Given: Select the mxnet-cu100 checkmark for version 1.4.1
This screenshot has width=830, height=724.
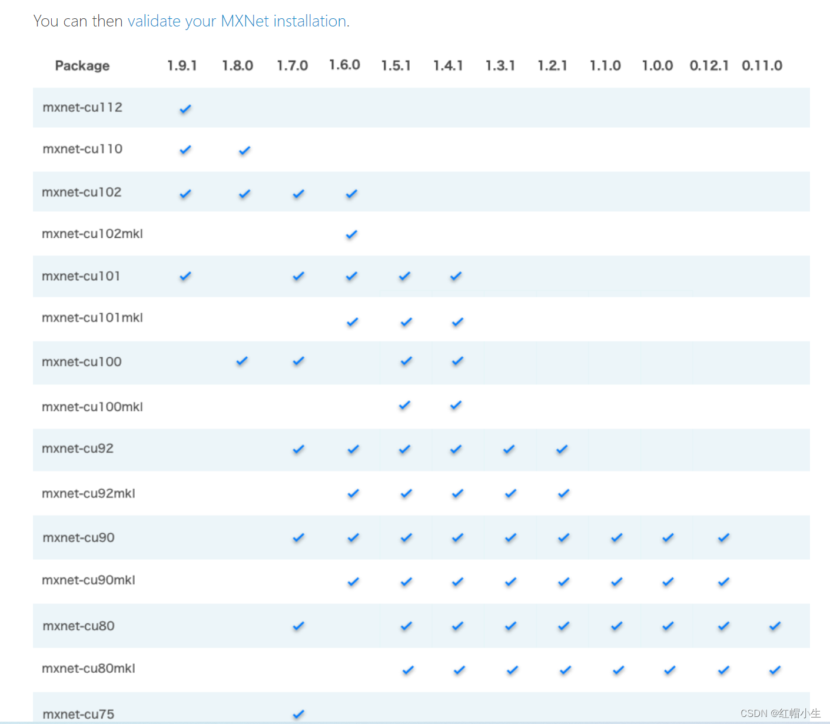Looking at the screenshot, I should tap(457, 361).
